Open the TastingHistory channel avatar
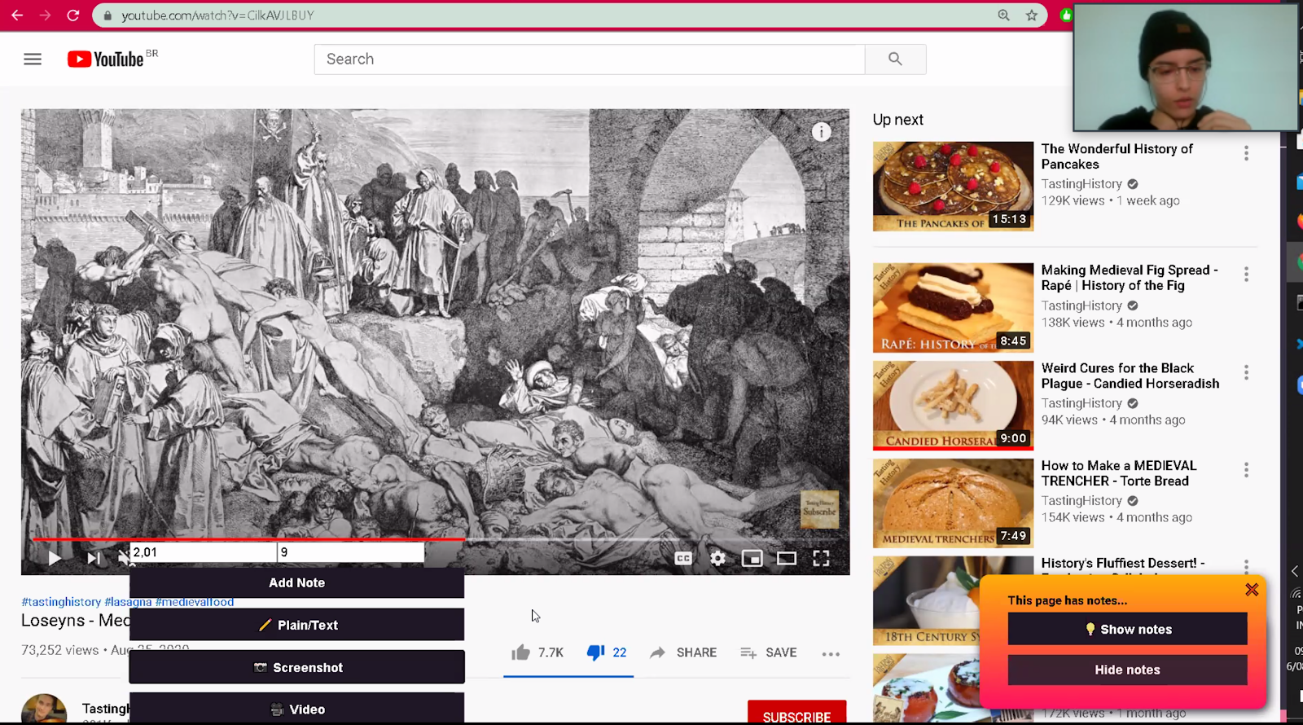1303x725 pixels. [44, 710]
